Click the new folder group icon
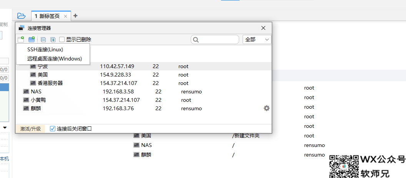406x178 pixels. (x=32, y=39)
